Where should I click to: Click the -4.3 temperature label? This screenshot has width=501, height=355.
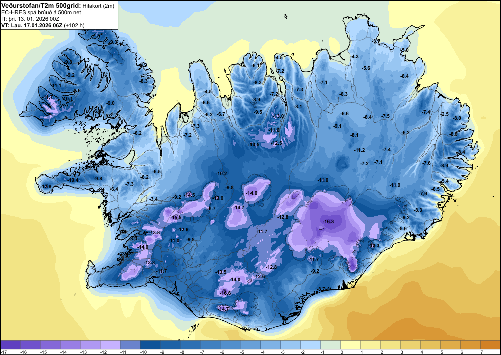point(354,56)
